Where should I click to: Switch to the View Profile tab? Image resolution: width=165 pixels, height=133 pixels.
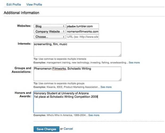pos(34,5)
